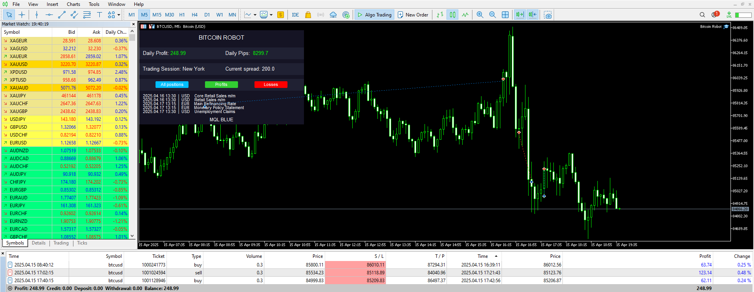Activate the crosshair tool
The width and height of the screenshot is (754, 292).
click(22, 15)
